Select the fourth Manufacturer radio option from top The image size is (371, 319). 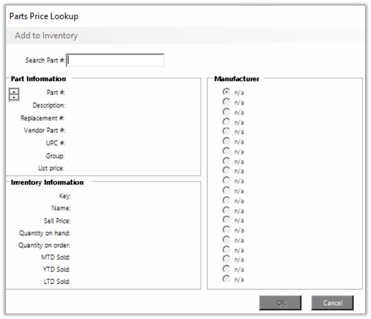(227, 121)
